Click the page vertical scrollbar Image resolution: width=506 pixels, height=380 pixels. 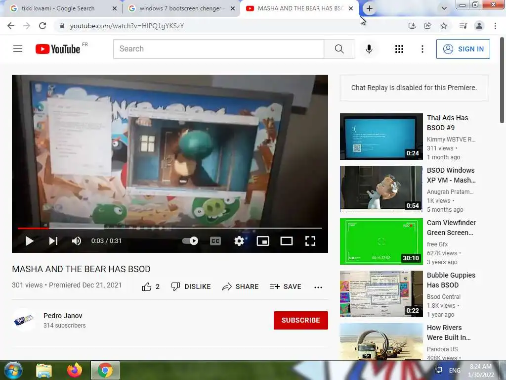tap(502, 80)
